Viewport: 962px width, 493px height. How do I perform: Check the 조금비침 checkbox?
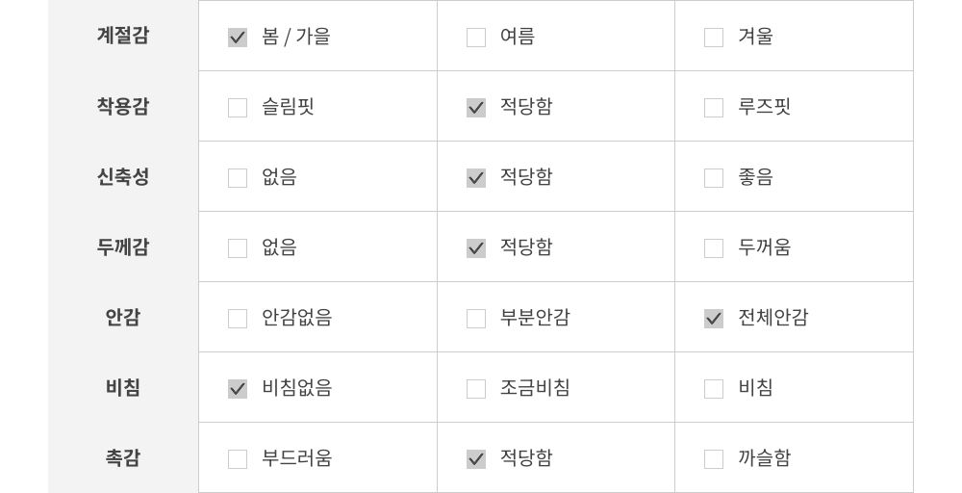[x=476, y=389]
